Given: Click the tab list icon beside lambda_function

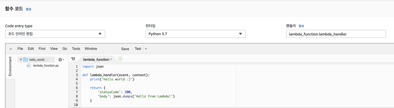Looking at the screenshot, I should pos(73,59).
